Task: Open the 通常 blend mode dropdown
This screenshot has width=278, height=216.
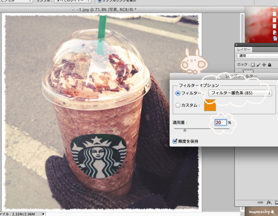Action: (257, 56)
